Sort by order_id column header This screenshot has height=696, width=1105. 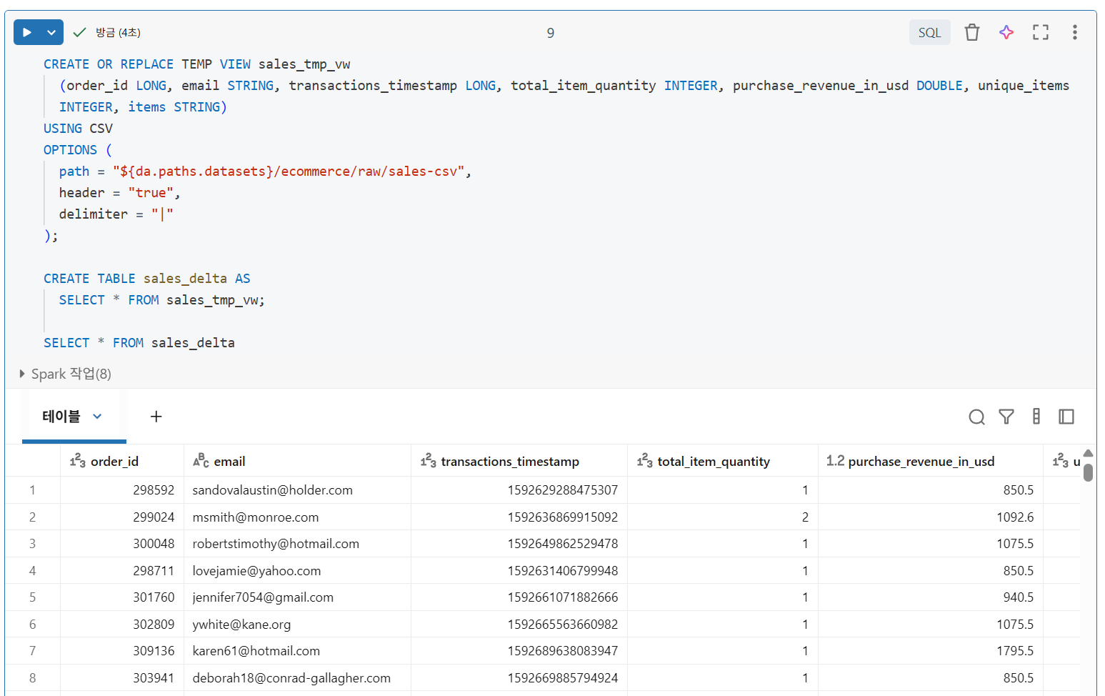coord(122,461)
